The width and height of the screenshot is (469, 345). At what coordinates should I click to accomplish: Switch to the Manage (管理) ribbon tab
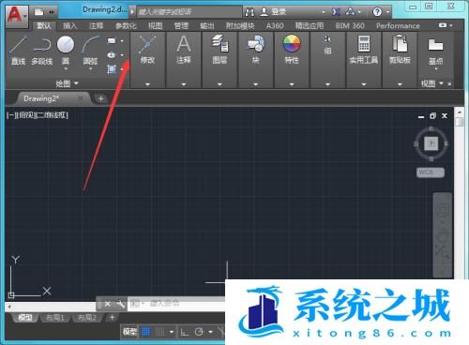pos(181,25)
